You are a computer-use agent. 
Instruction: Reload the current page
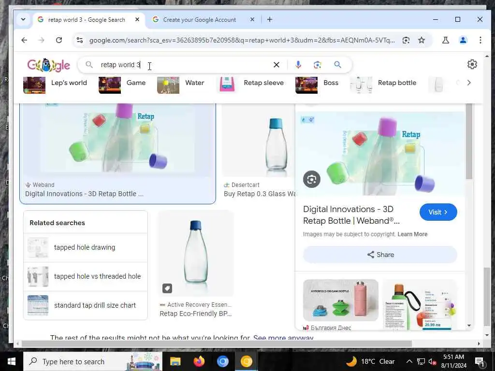coord(58,40)
